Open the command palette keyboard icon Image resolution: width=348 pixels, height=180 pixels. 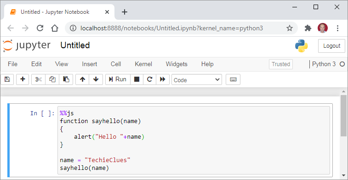[x=233, y=79]
